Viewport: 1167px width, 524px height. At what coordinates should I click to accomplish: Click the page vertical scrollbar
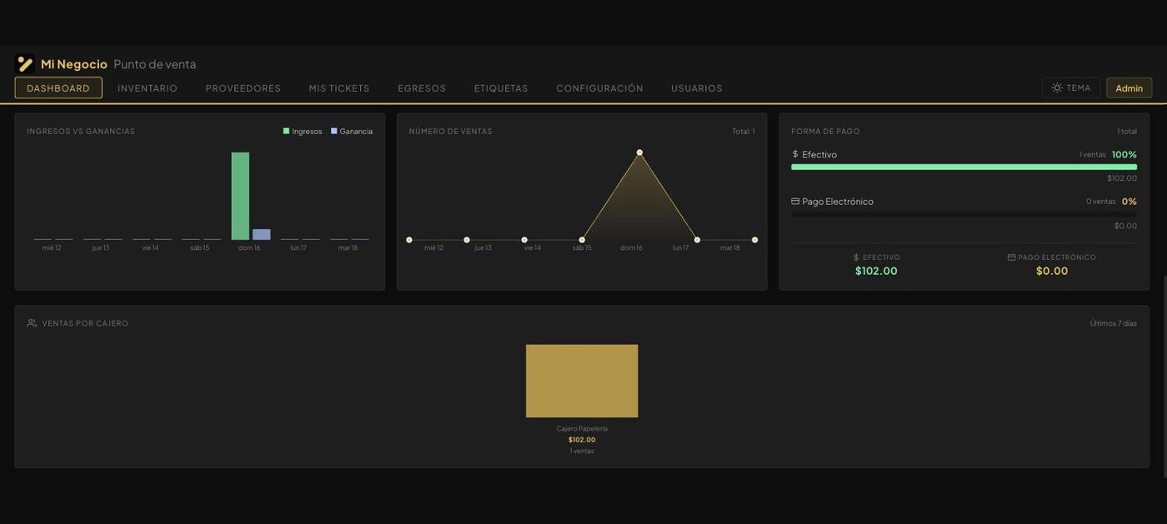coord(1164,375)
